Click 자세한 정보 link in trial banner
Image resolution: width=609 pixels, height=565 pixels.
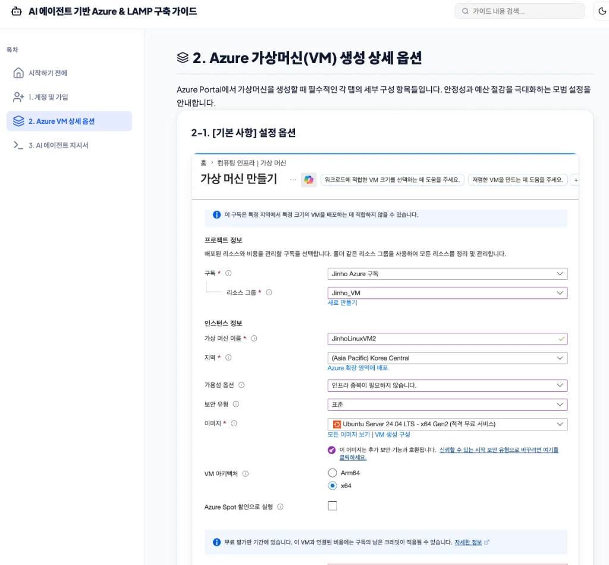468,542
